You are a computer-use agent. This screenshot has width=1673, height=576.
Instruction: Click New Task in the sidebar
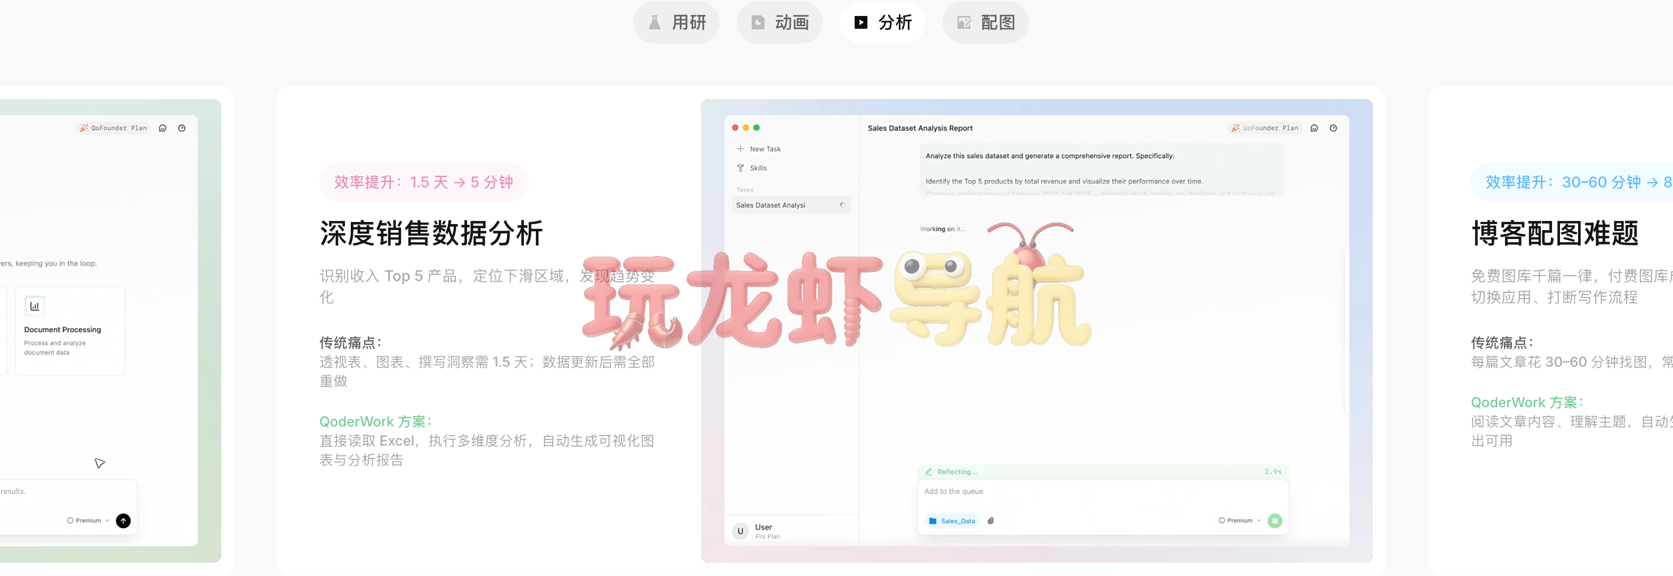(x=765, y=149)
